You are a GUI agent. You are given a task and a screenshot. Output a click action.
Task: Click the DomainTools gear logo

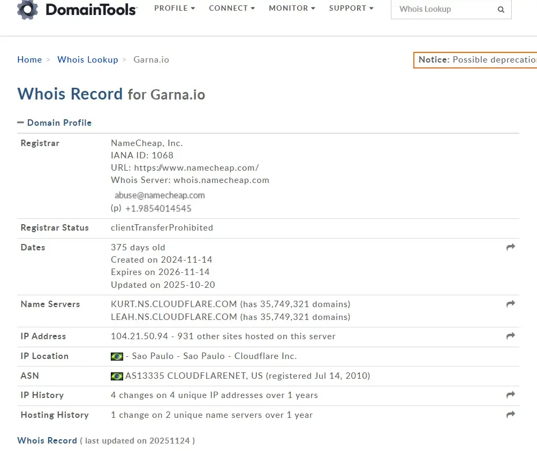[27, 9]
